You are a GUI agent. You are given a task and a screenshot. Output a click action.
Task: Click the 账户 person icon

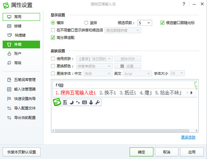click(9, 53)
